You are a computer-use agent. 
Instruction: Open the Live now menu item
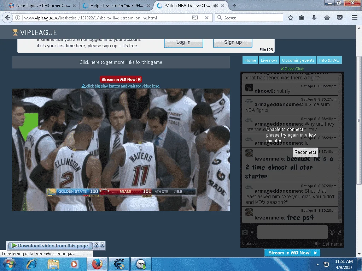[269, 60]
